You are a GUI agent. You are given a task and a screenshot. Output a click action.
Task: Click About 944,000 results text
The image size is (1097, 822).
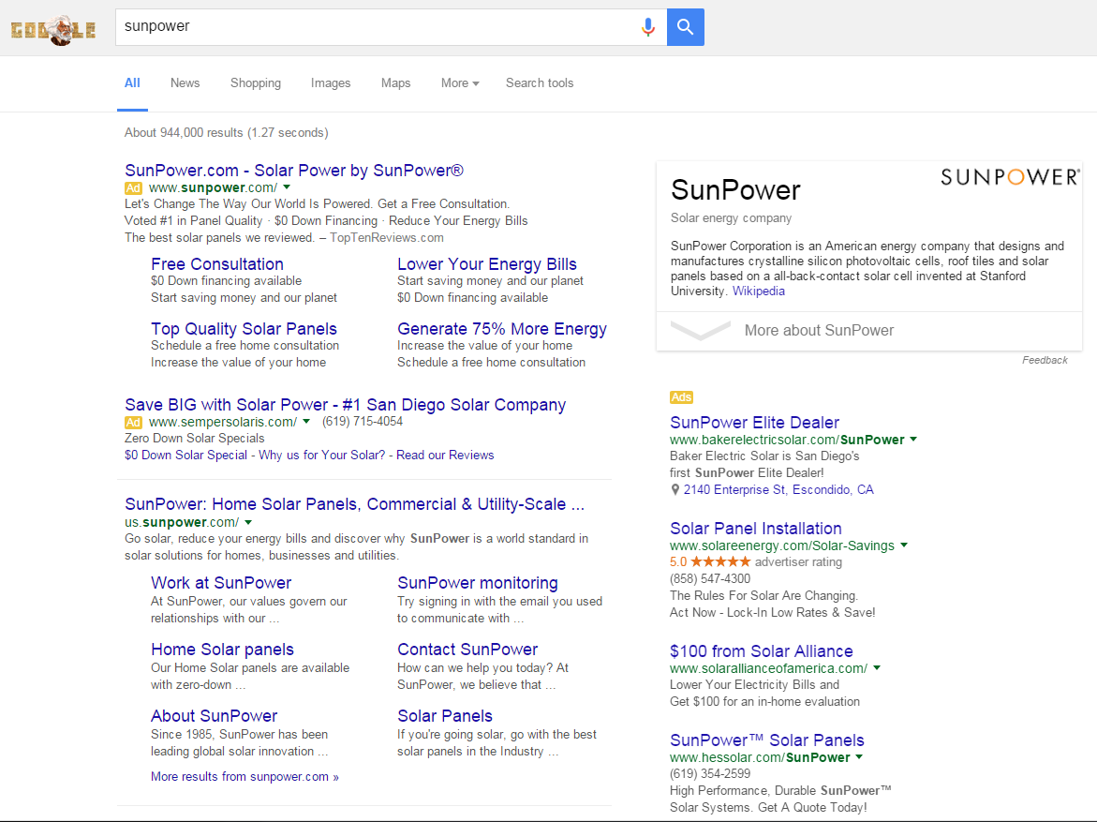(226, 132)
